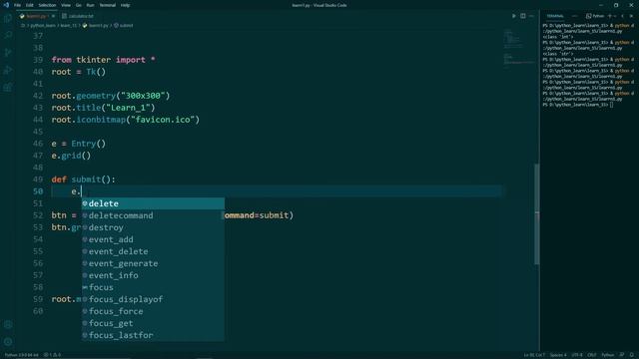This screenshot has width=639, height=359.
Task: Select 'delete' autocomplete suggestion
Action: point(153,203)
